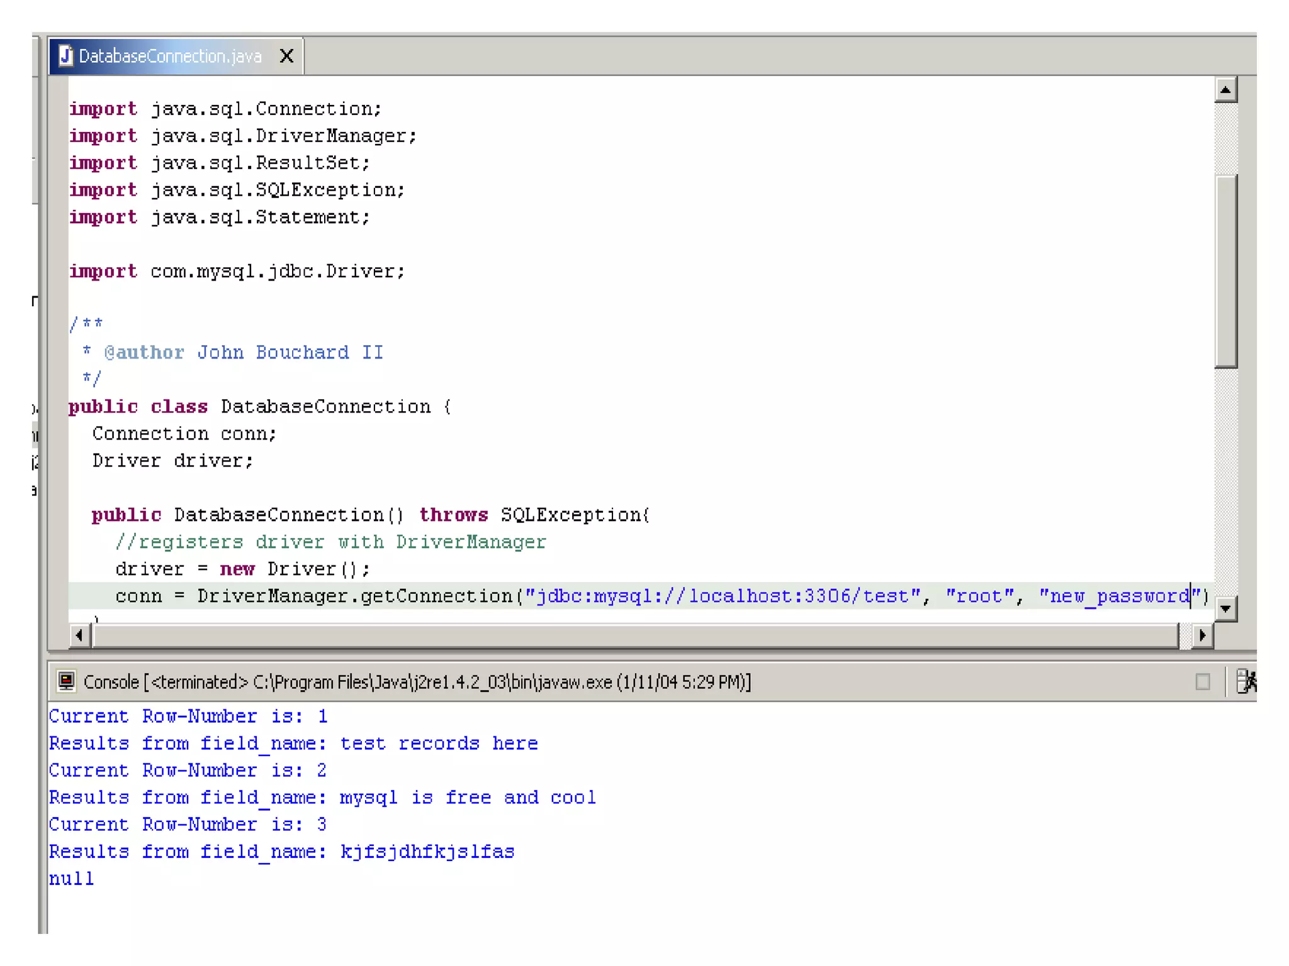The image size is (1289, 966).
Task: Click Remove Terminated Launches running-man icon
Action: [x=1246, y=681]
